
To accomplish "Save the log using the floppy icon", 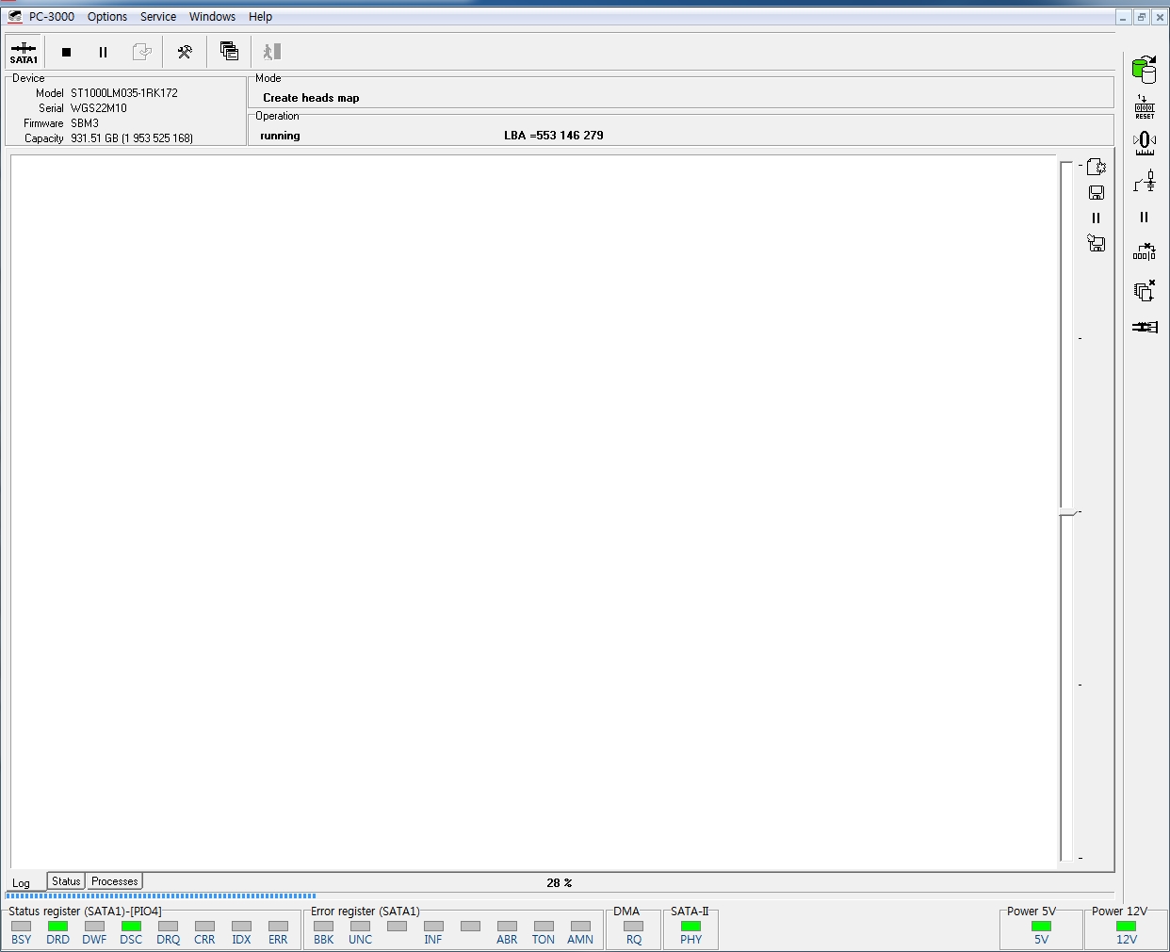I will [x=1096, y=192].
